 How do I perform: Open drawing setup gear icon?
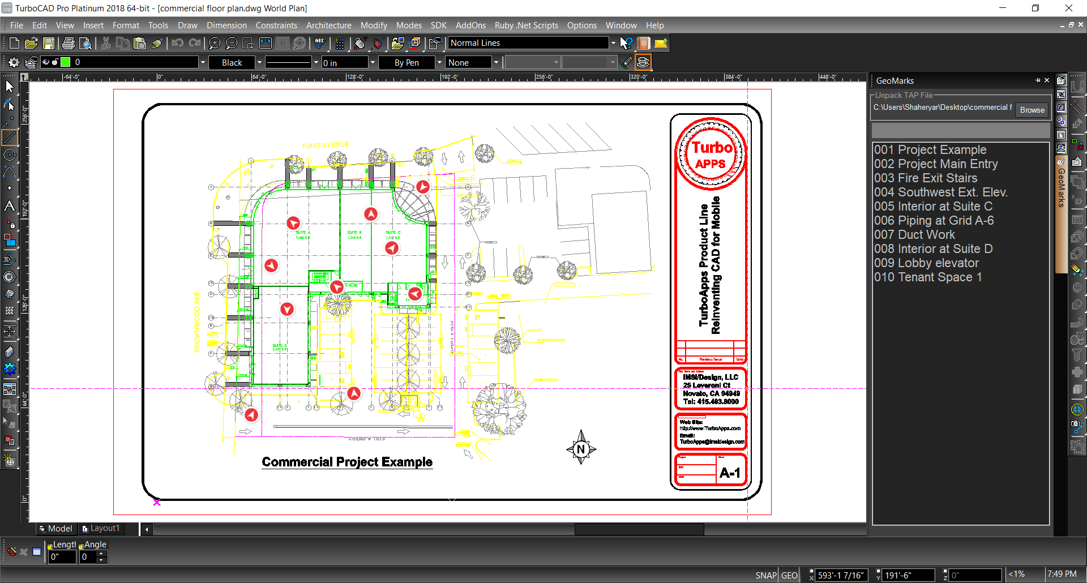[14, 62]
